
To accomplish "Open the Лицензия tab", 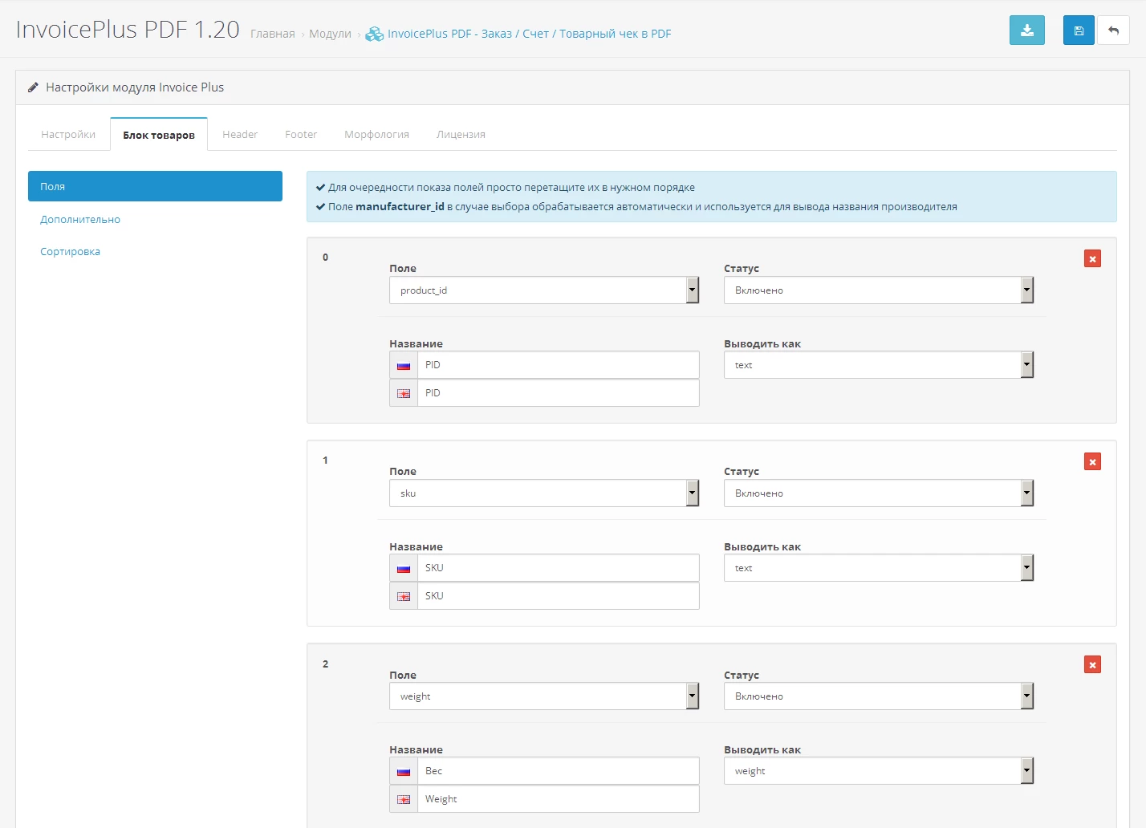I will pyautogui.click(x=461, y=134).
